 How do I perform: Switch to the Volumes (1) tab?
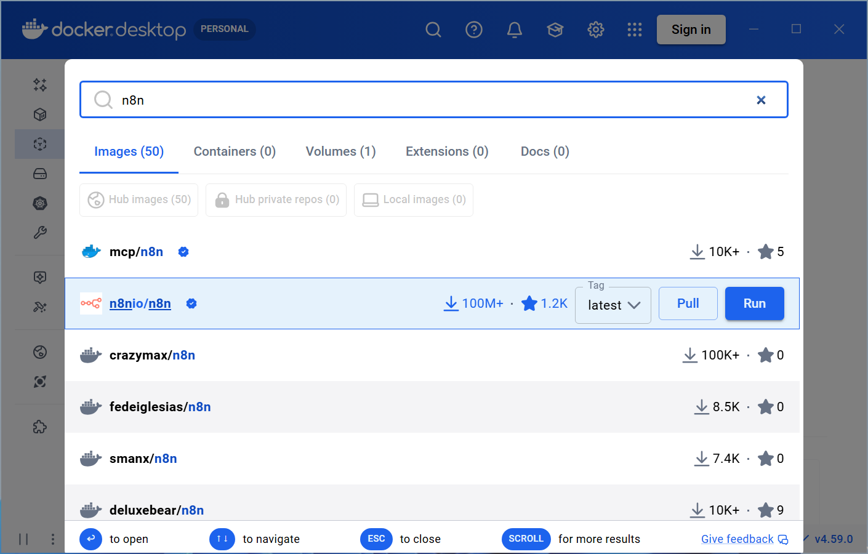340,151
